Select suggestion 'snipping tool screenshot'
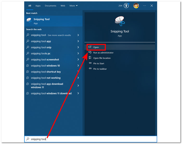The height and width of the screenshot is (144, 182). (x=45, y=60)
